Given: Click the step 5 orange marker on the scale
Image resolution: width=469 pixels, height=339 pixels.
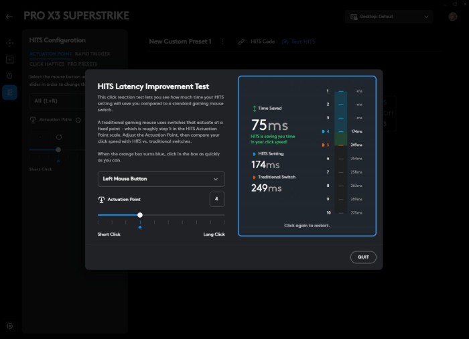Looking at the screenshot, I should (x=324, y=145).
